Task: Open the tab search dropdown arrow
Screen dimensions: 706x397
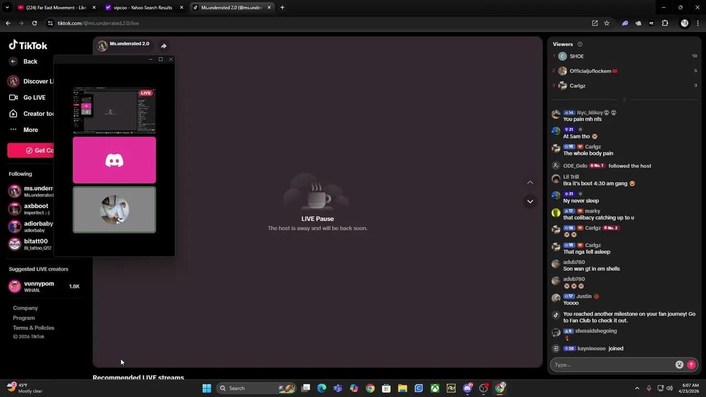Action: click(x=7, y=8)
